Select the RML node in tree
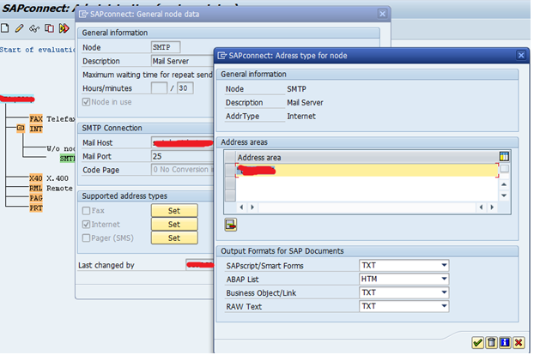 36,188
